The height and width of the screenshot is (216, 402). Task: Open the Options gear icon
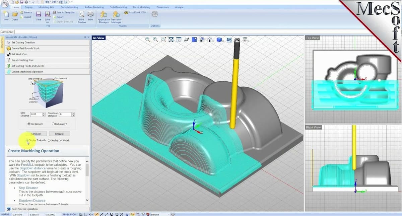[x=155, y=14]
